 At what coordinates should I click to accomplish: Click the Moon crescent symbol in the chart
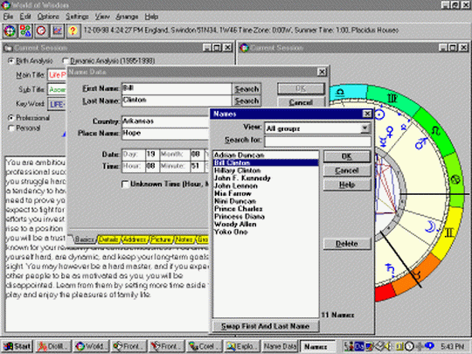point(430,226)
